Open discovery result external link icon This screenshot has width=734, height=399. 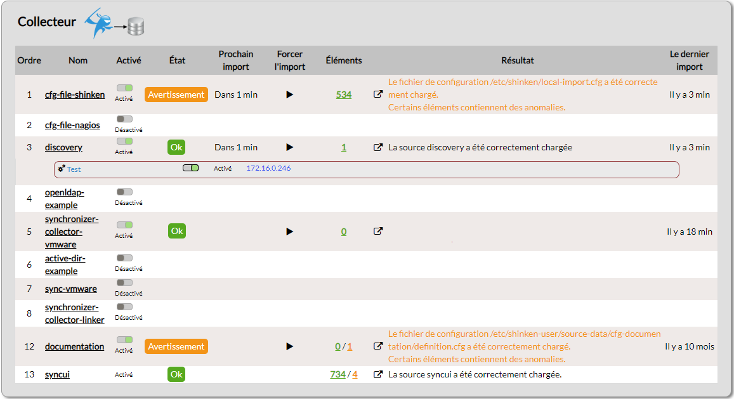tap(378, 147)
